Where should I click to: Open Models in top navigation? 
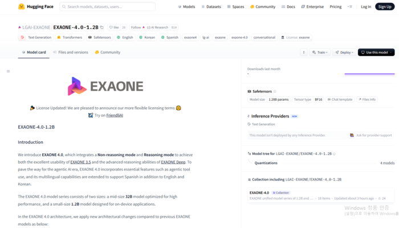pos(186,7)
